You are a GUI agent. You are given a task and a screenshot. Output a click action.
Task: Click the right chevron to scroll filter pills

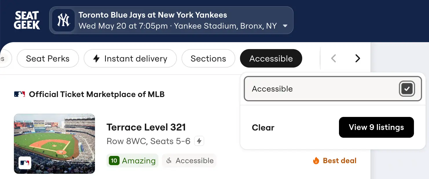[x=357, y=58]
